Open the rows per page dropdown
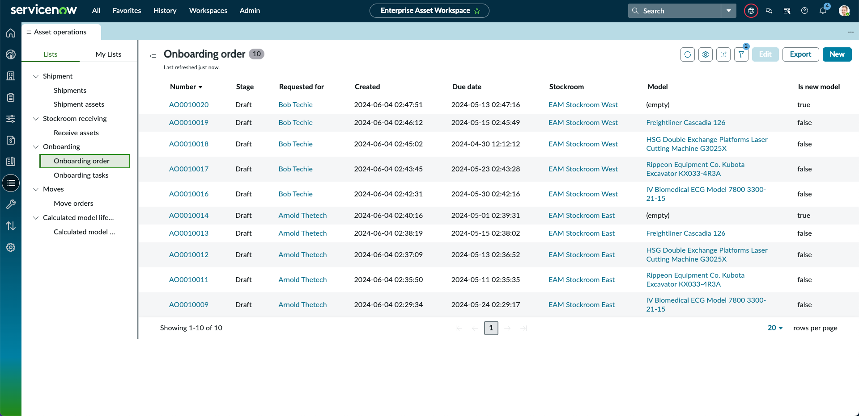 pos(775,328)
